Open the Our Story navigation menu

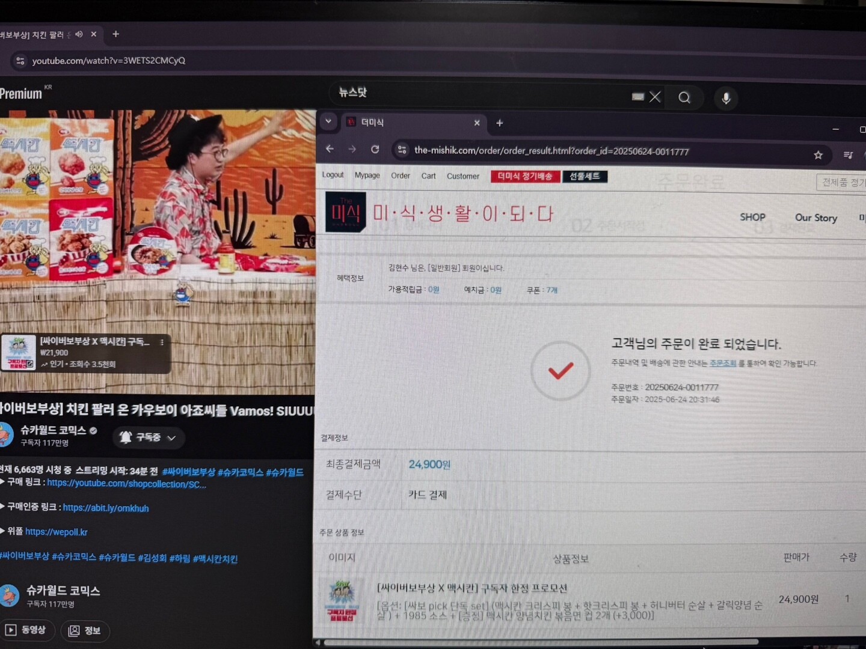click(816, 218)
